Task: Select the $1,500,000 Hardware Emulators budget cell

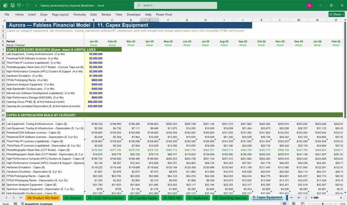Action: (93, 76)
